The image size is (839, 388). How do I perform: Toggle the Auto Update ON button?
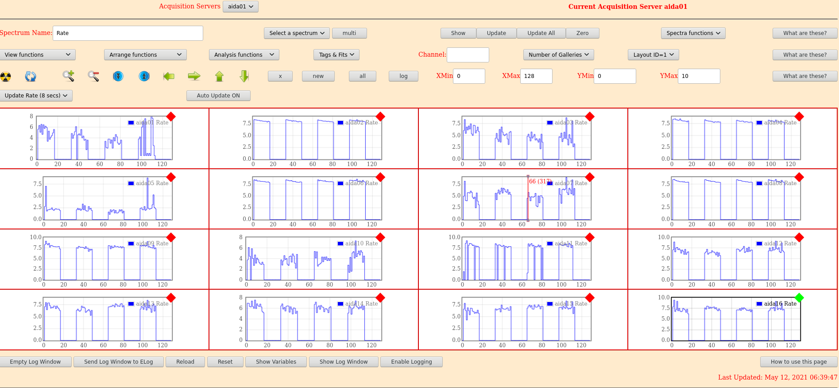point(218,96)
